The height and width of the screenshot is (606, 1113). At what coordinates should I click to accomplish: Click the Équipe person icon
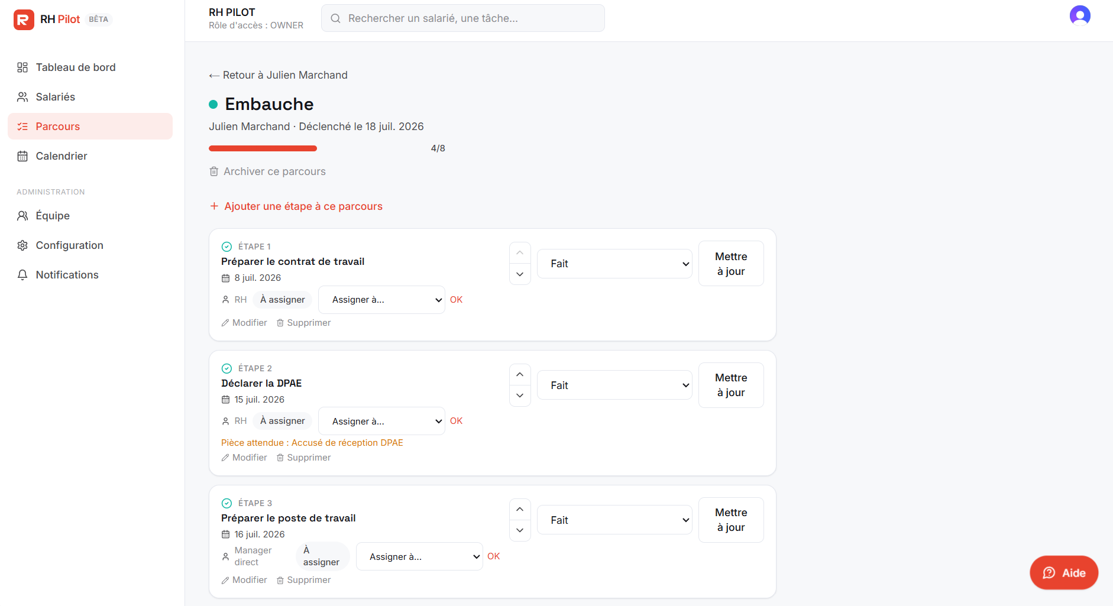pyautogui.click(x=22, y=216)
